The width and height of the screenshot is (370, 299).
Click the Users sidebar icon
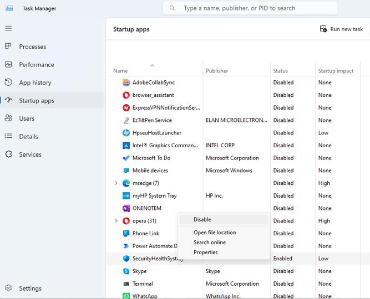click(8, 118)
